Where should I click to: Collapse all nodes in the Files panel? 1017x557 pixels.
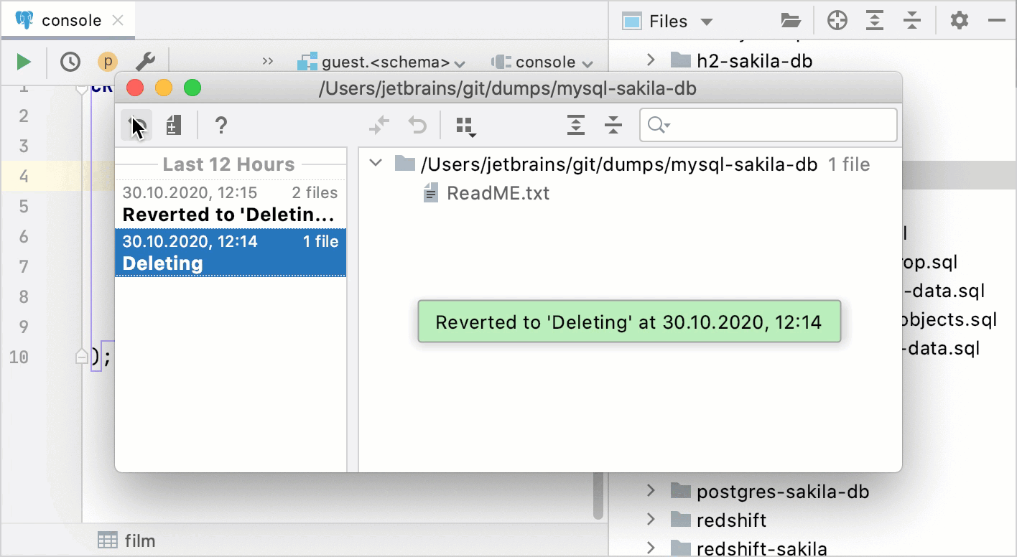tap(912, 20)
